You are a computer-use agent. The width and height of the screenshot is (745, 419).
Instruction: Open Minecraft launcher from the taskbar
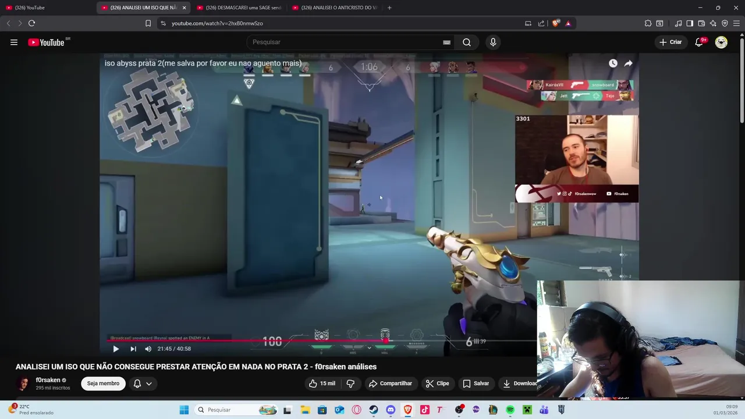527,410
